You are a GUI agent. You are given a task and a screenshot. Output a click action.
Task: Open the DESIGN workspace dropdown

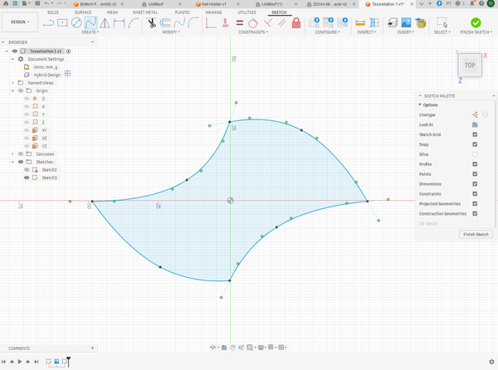click(x=20, y=22)
